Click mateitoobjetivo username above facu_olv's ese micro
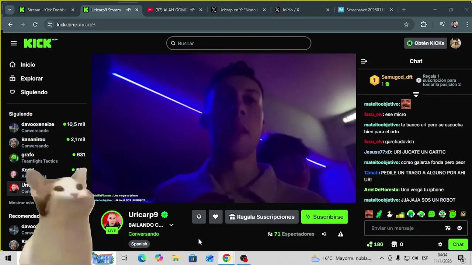472x265 pixels. coord(382,104)
